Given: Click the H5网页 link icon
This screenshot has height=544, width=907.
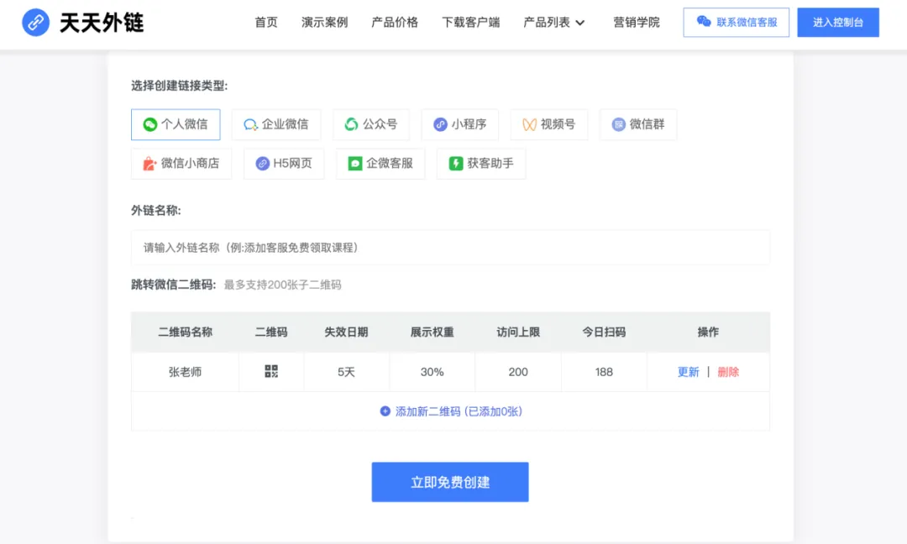Looking at the screenshot, I should (263, 164).
